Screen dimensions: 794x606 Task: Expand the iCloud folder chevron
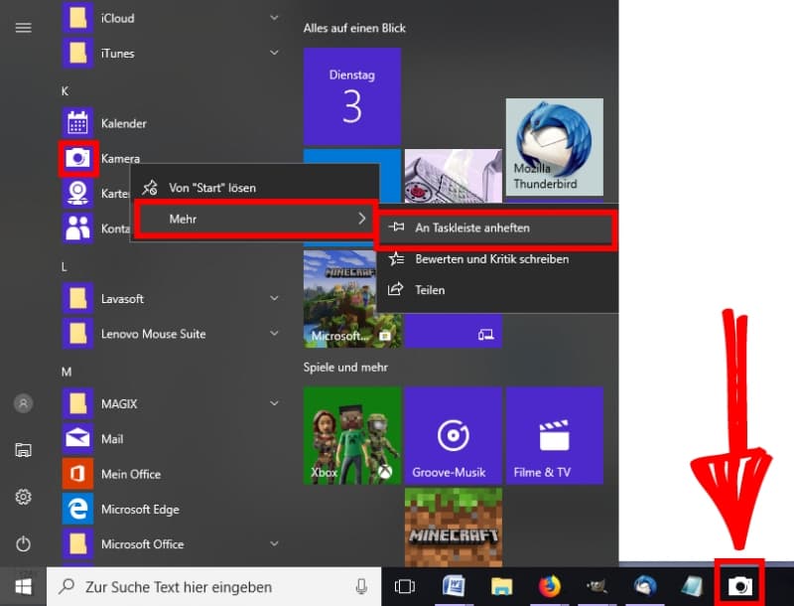(274, 18)
